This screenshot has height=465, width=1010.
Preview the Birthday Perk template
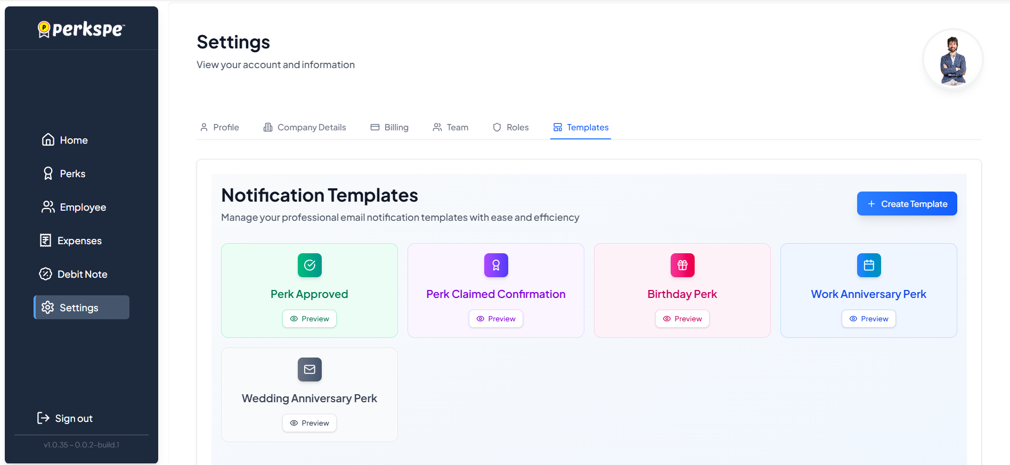(682, 319)
